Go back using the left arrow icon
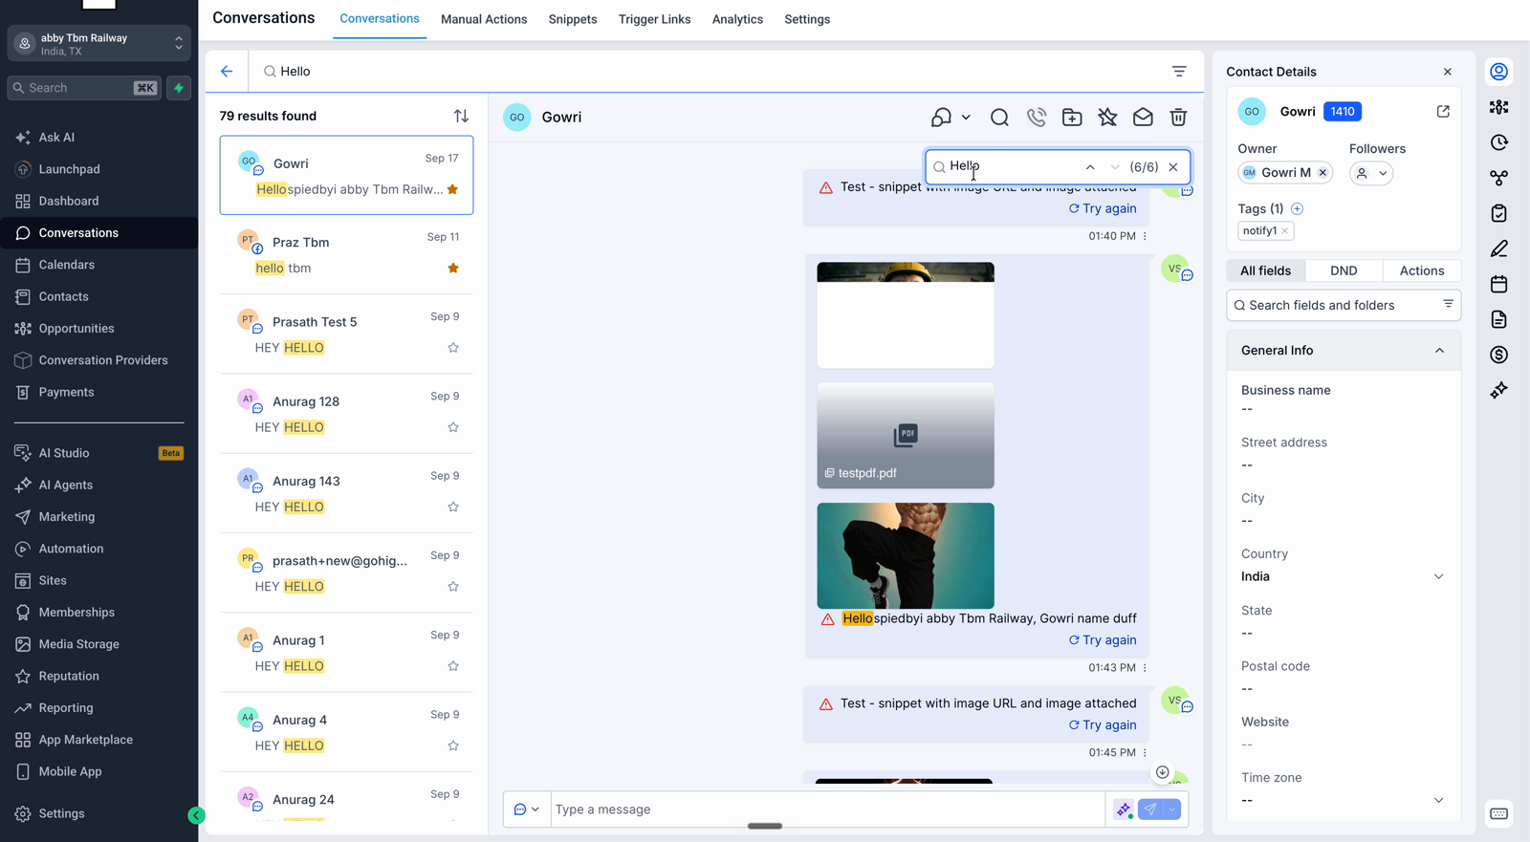 [x=227, y=72]
